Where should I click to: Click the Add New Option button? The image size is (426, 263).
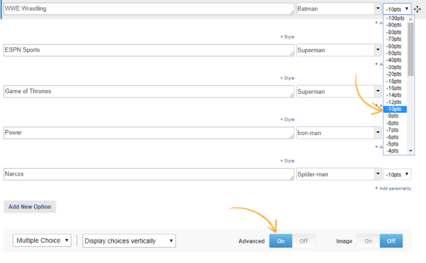[30, 207]
